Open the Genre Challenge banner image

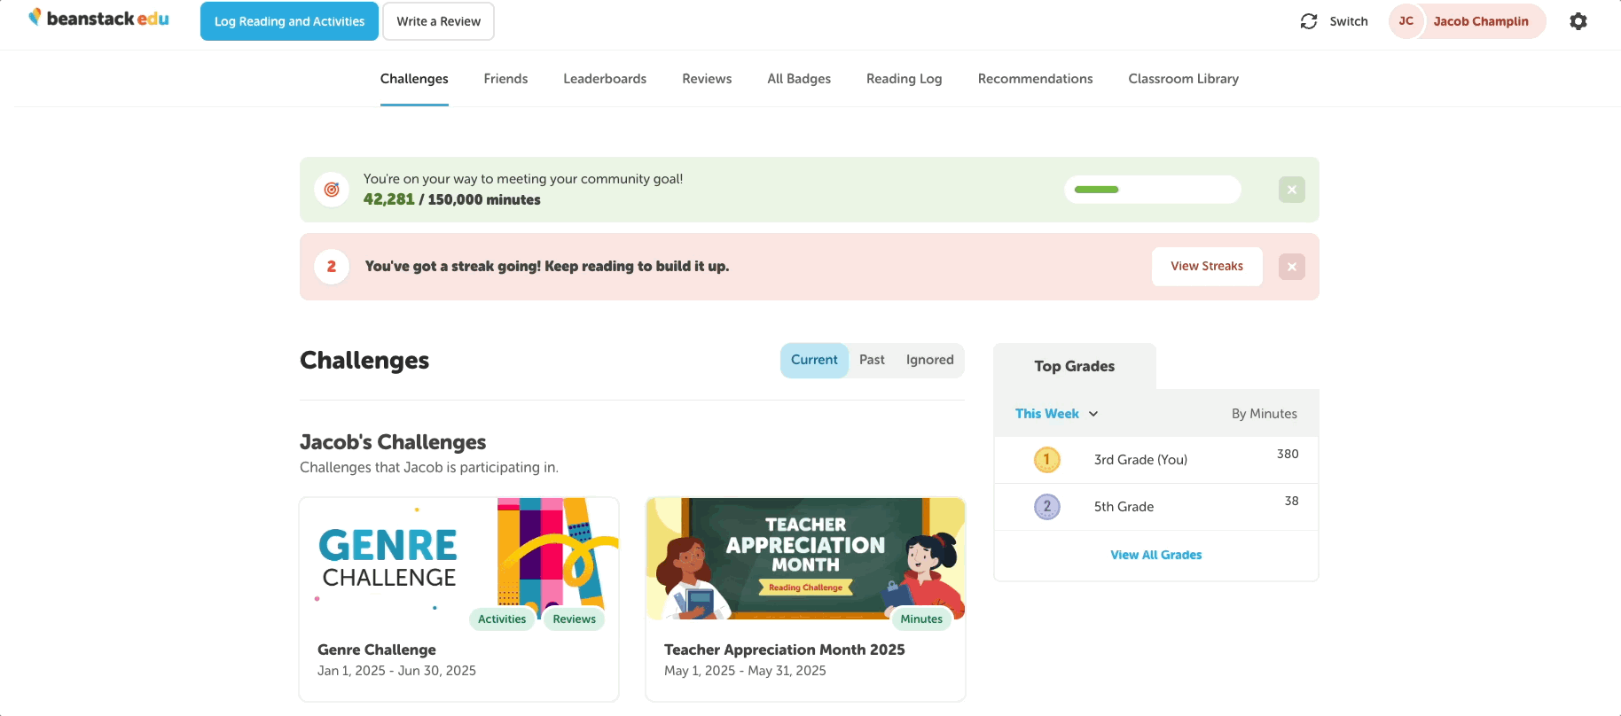coord(459,559)
